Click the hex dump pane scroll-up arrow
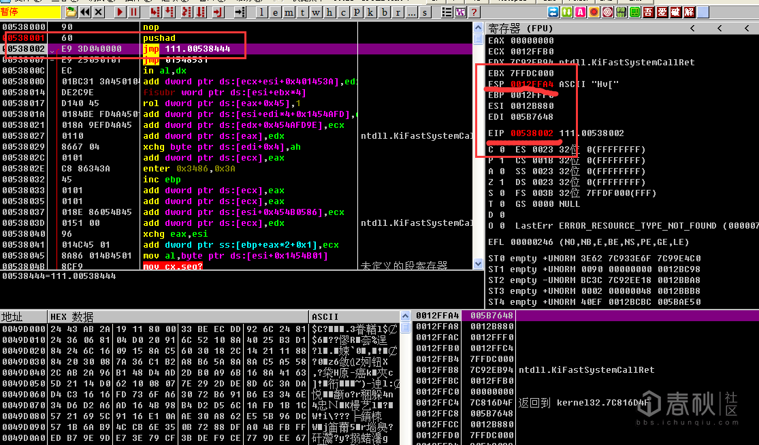This screenshot has height=445, width=759. [x=406, y=316]
